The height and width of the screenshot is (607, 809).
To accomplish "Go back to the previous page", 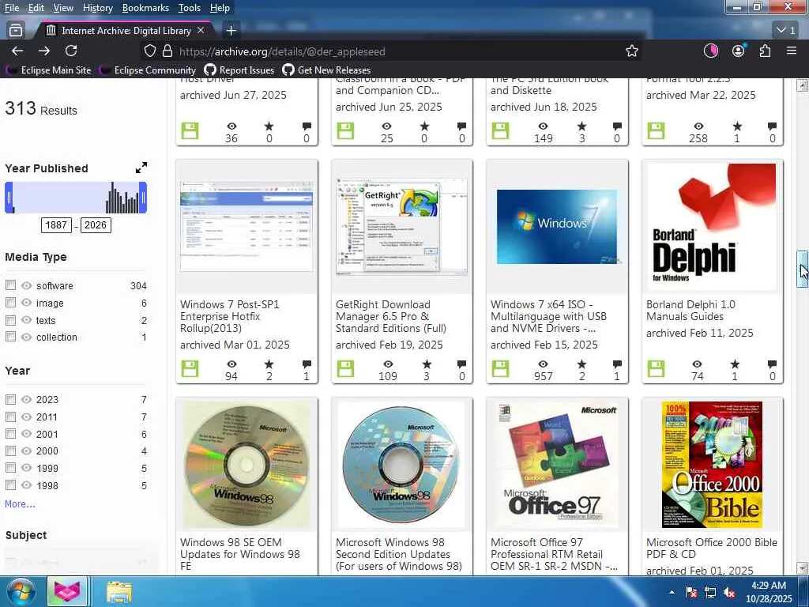I will click(17, 51).
